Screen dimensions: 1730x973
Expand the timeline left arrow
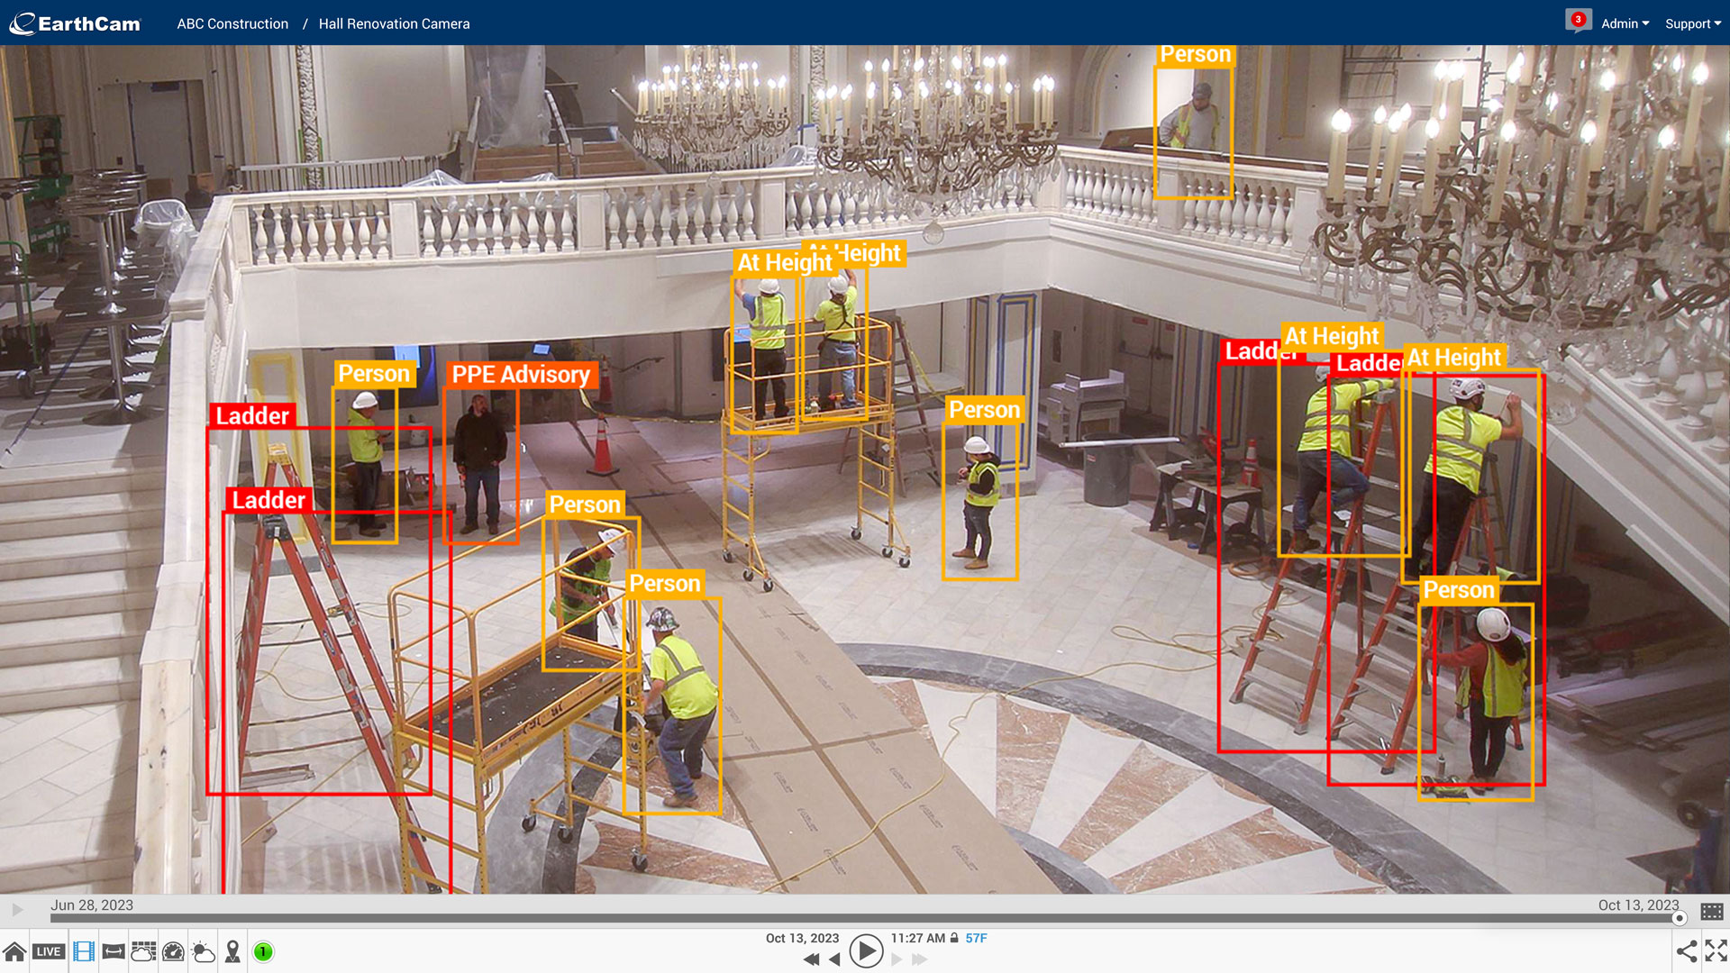17,910
